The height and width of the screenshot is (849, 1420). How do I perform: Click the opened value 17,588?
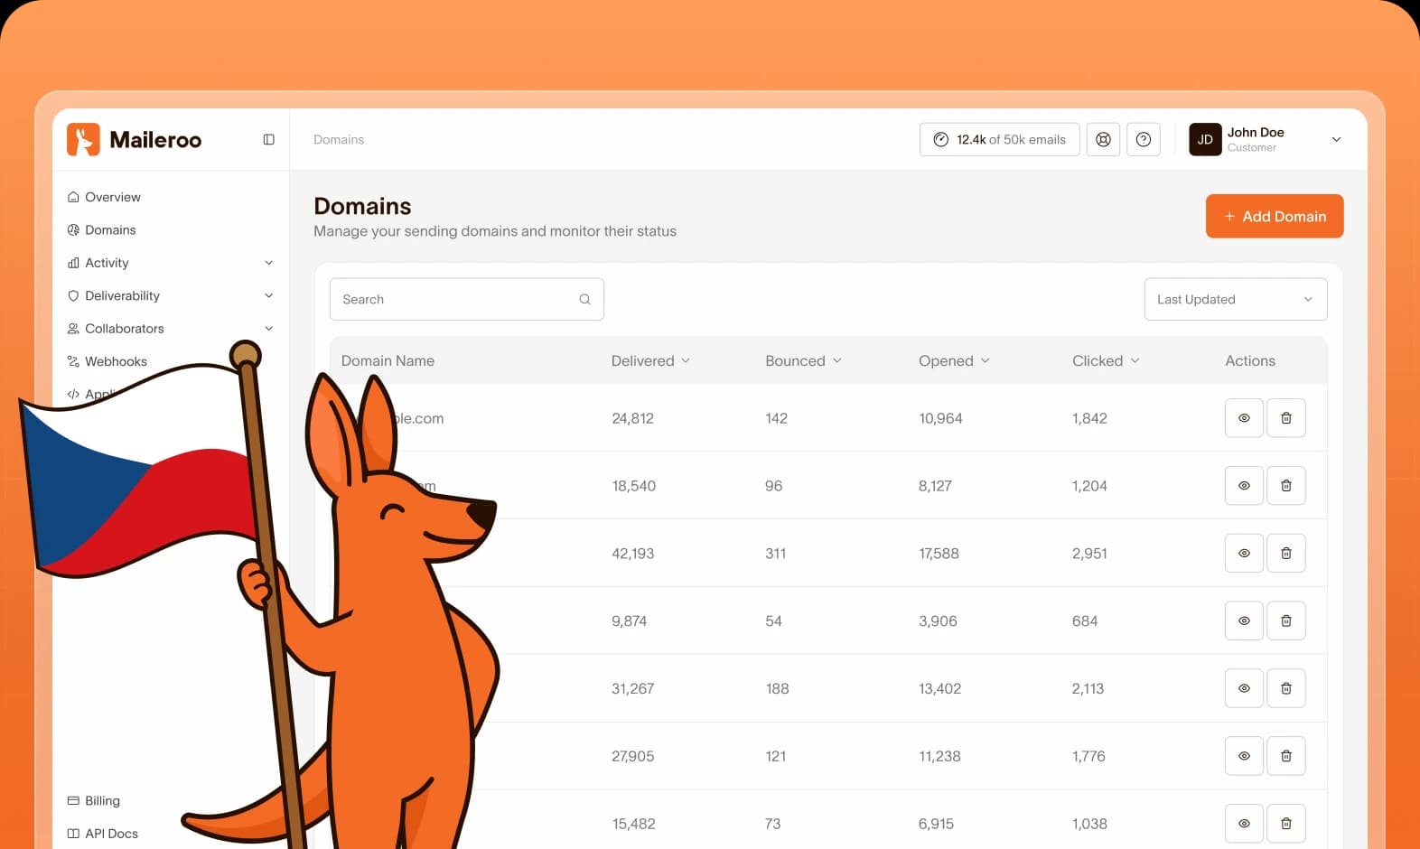(x=939, y=554)
